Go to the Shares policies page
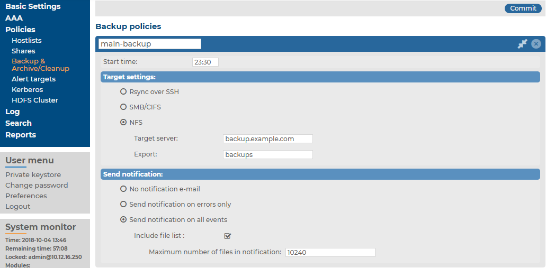The width and height of the screenshot is (546, 268). (23, 51)
